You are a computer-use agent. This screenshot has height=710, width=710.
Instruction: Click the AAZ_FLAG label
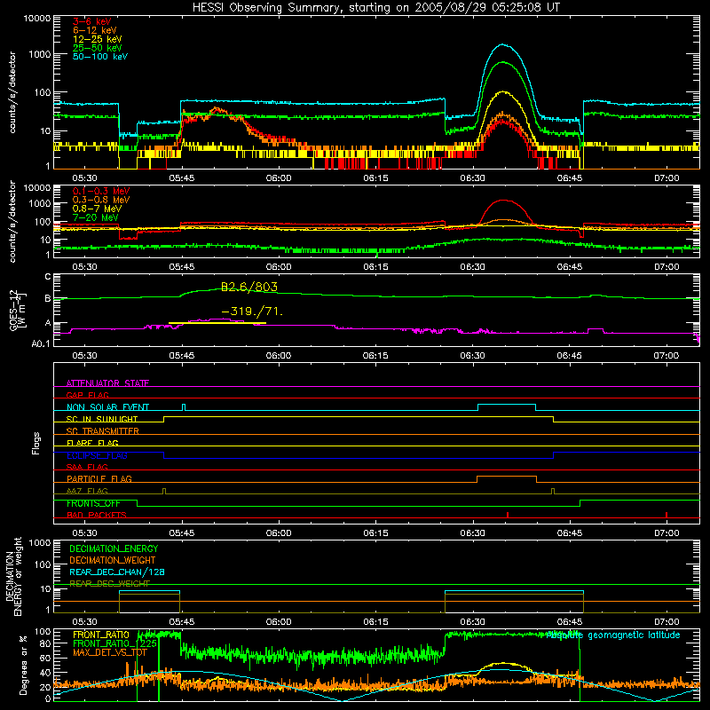[87, 491]
